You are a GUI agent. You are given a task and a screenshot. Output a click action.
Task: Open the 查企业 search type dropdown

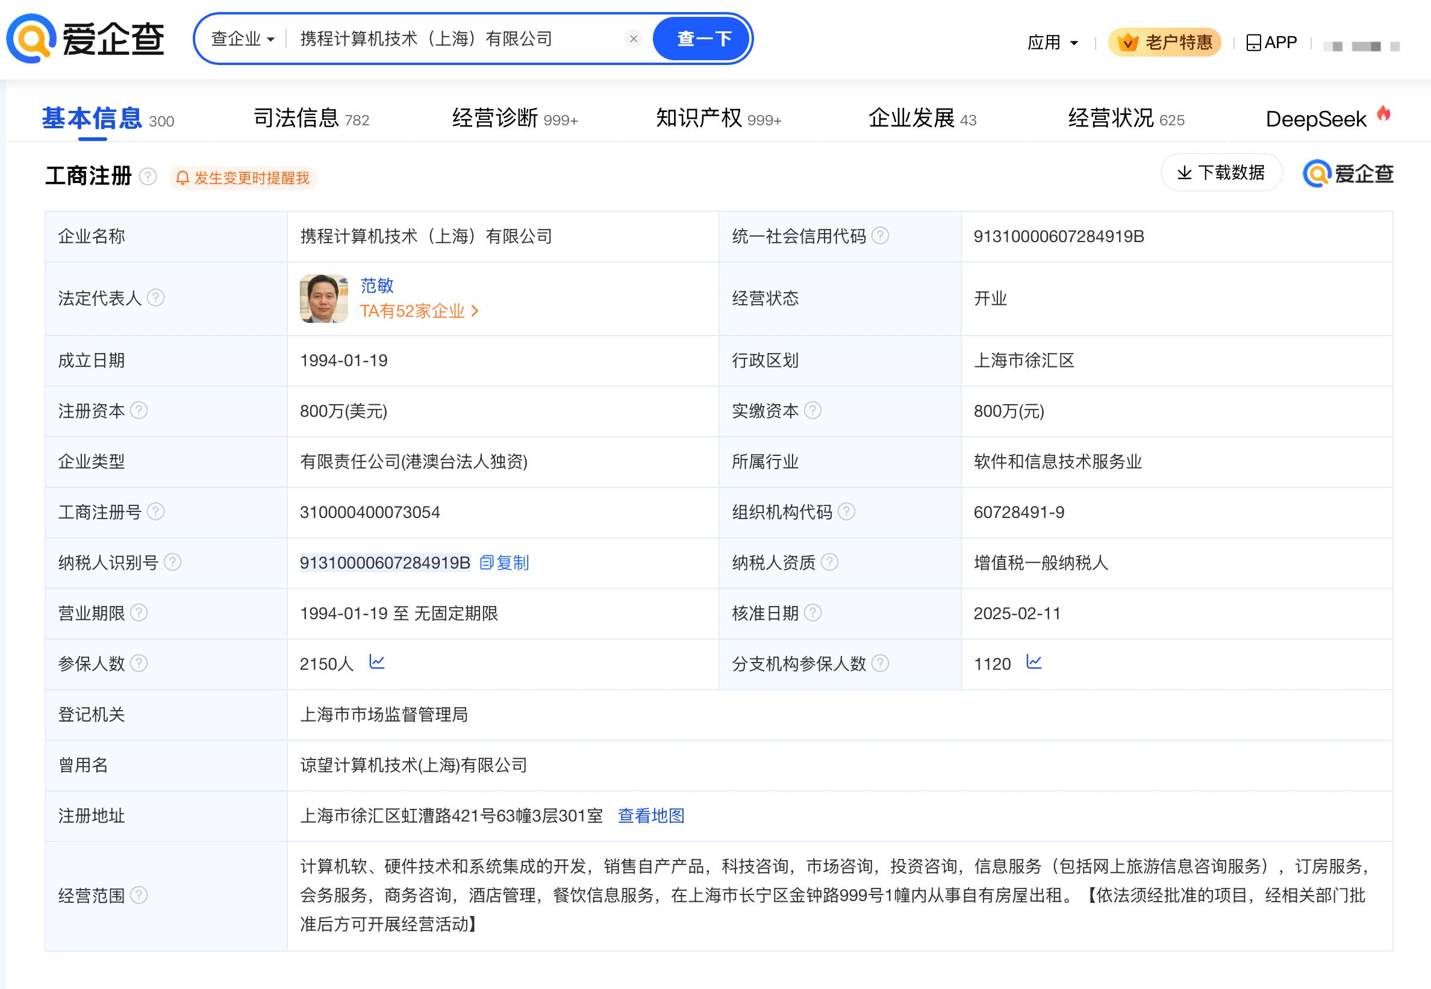[242, 39]
